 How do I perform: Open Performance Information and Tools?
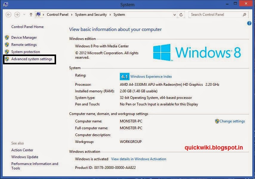click(x=35, y=166)
